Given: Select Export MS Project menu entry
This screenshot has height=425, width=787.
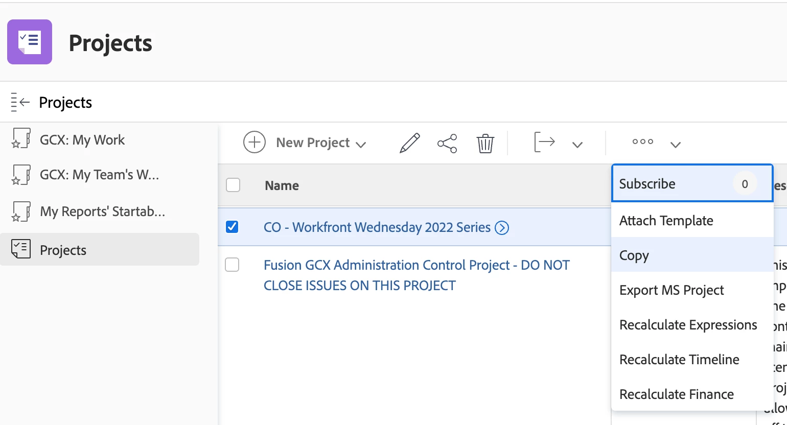Looking at the screenshot, I should click(692, 290).
